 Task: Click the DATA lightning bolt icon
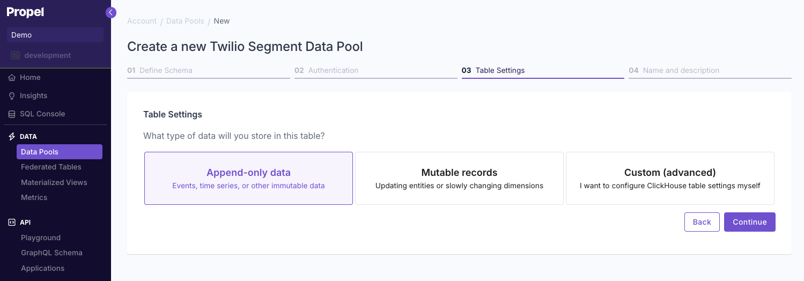click(x=12, y=137)
